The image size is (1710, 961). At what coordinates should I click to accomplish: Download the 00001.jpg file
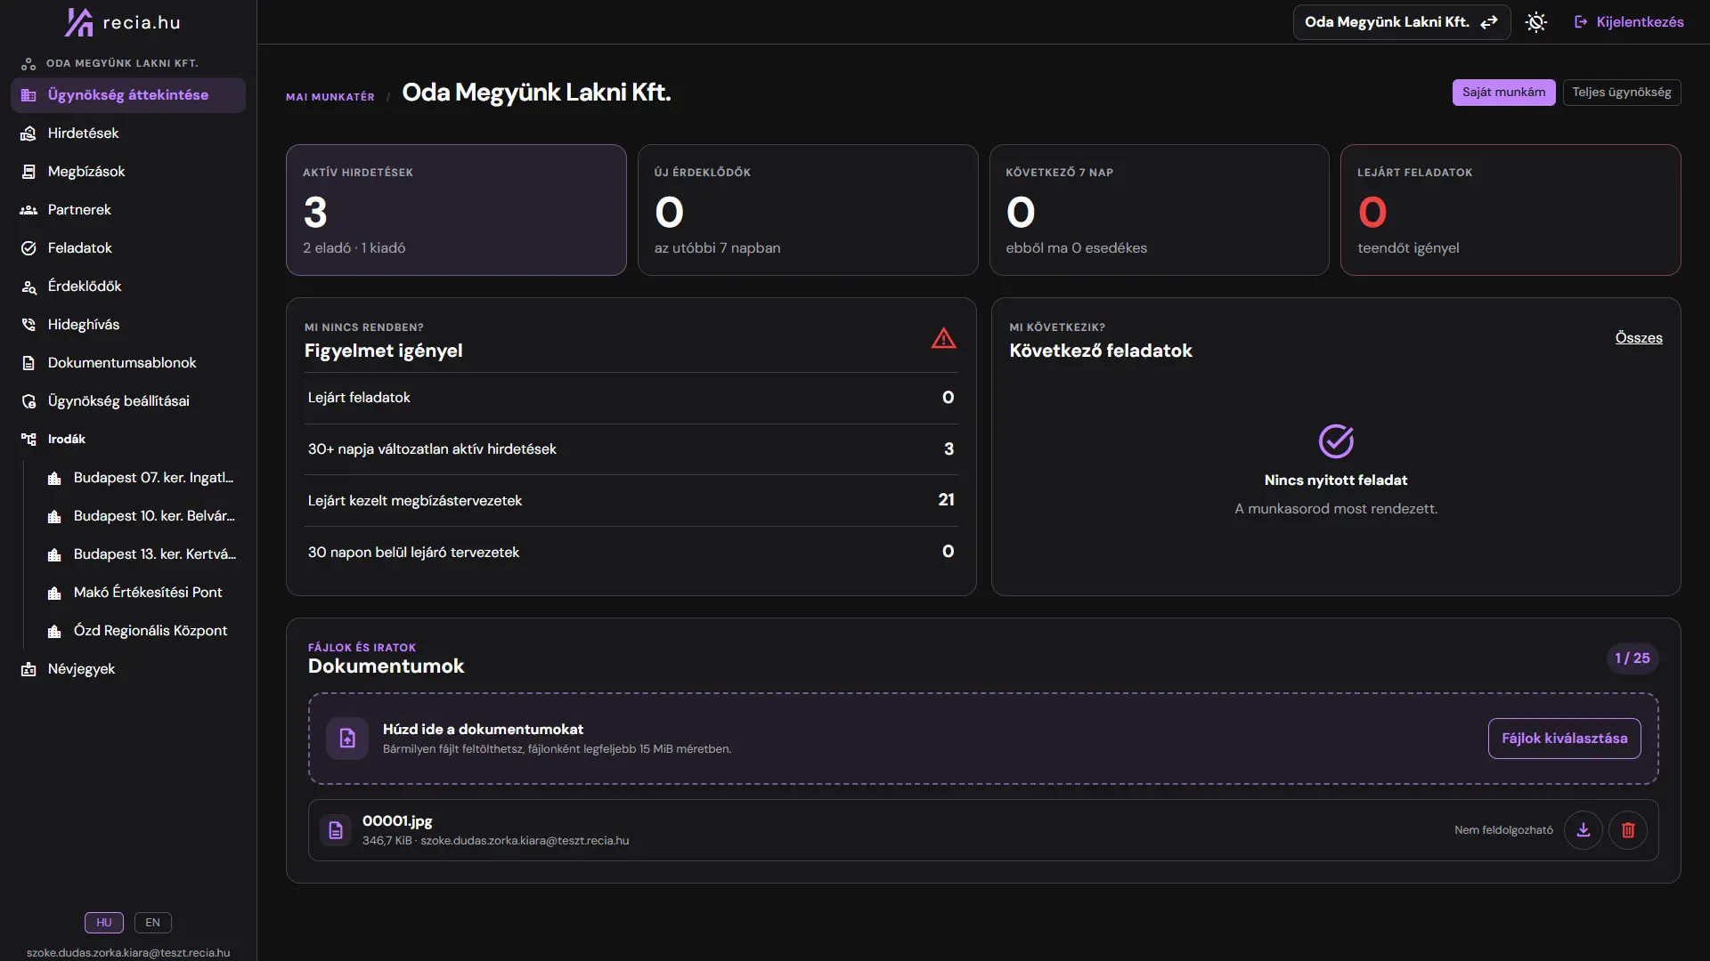[1584, 830]
